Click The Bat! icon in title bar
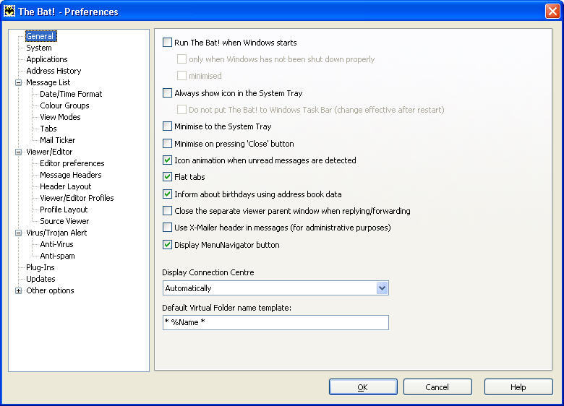Viewport: 564px width, 406px height. click(x=10, y=12)
